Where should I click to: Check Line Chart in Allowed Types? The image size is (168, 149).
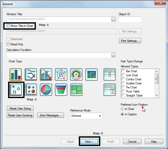123,75
